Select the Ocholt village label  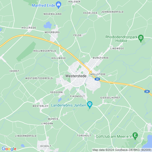point(46,146)
